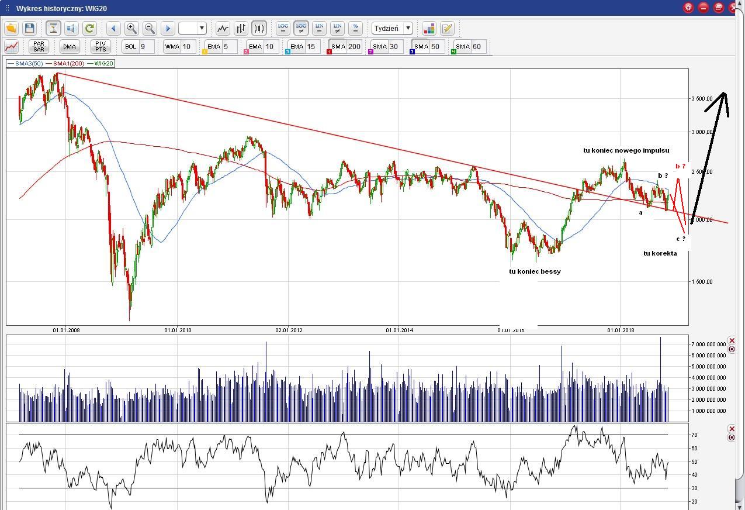Select the candlestick chart type
Screen dimensions: 745x510
(x=259, y=28)
